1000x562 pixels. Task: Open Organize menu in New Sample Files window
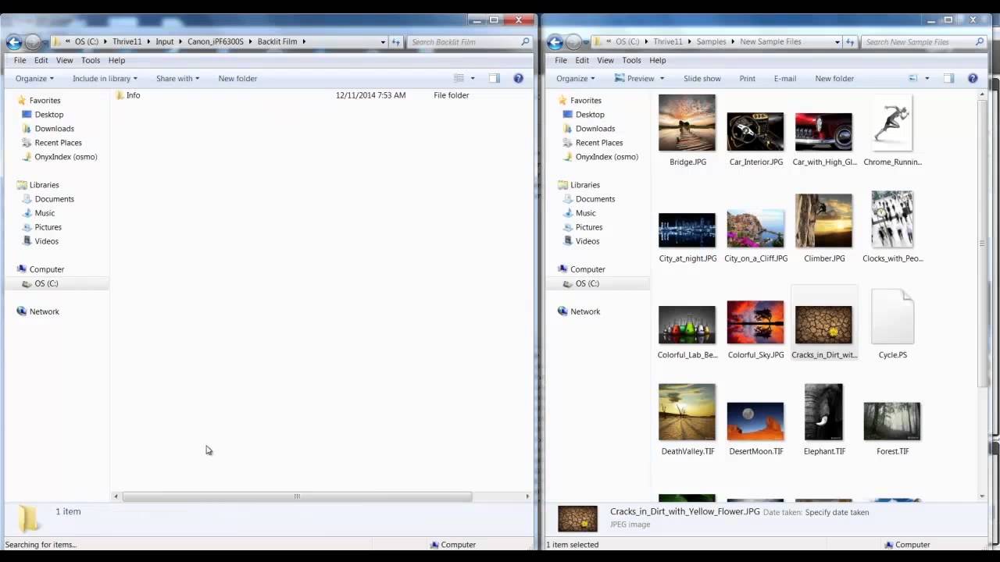[575, 78]
